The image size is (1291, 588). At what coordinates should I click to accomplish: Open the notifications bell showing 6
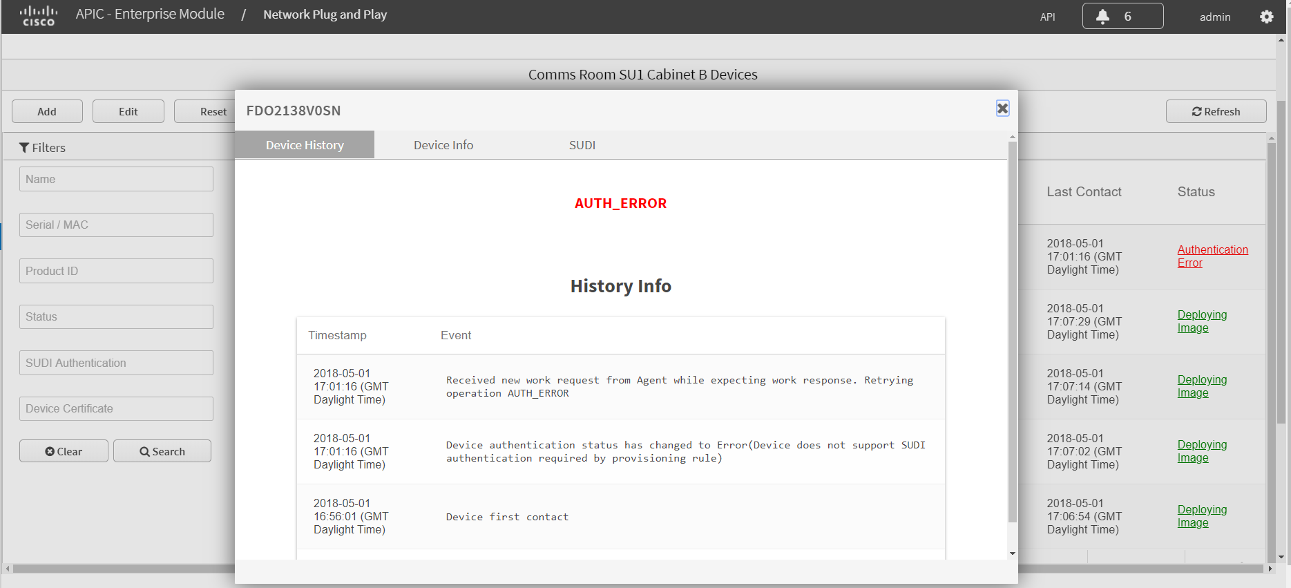point(1122,16)
